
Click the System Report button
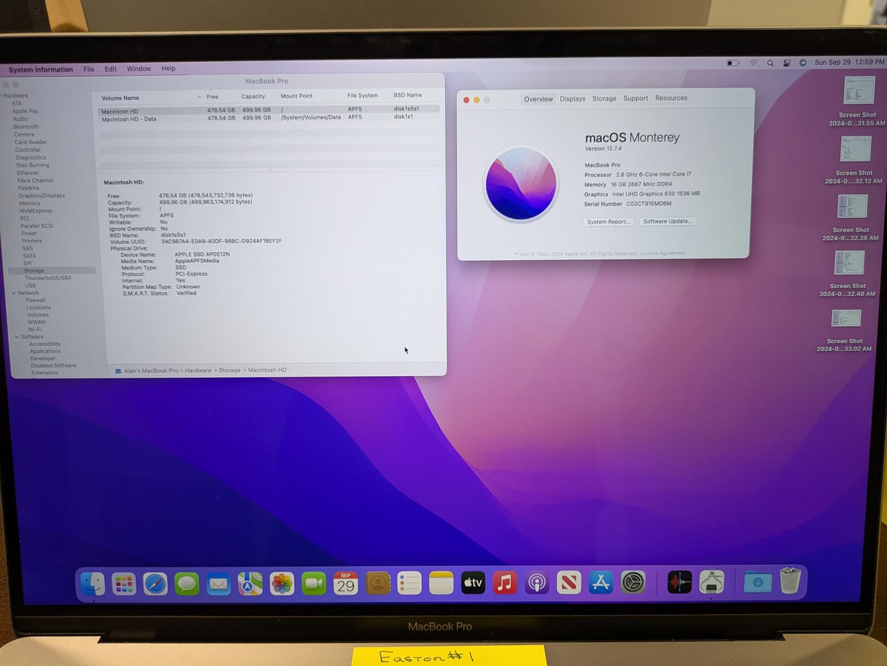pos(608,222)
